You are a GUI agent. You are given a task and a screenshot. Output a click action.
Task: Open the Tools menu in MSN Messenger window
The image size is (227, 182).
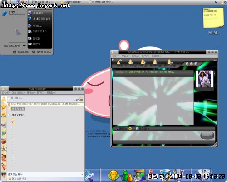coord(40,92)
